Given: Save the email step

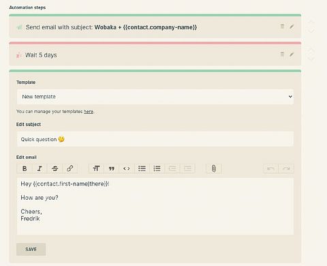Looking at the screenshot, I should [x=31, y=250].
